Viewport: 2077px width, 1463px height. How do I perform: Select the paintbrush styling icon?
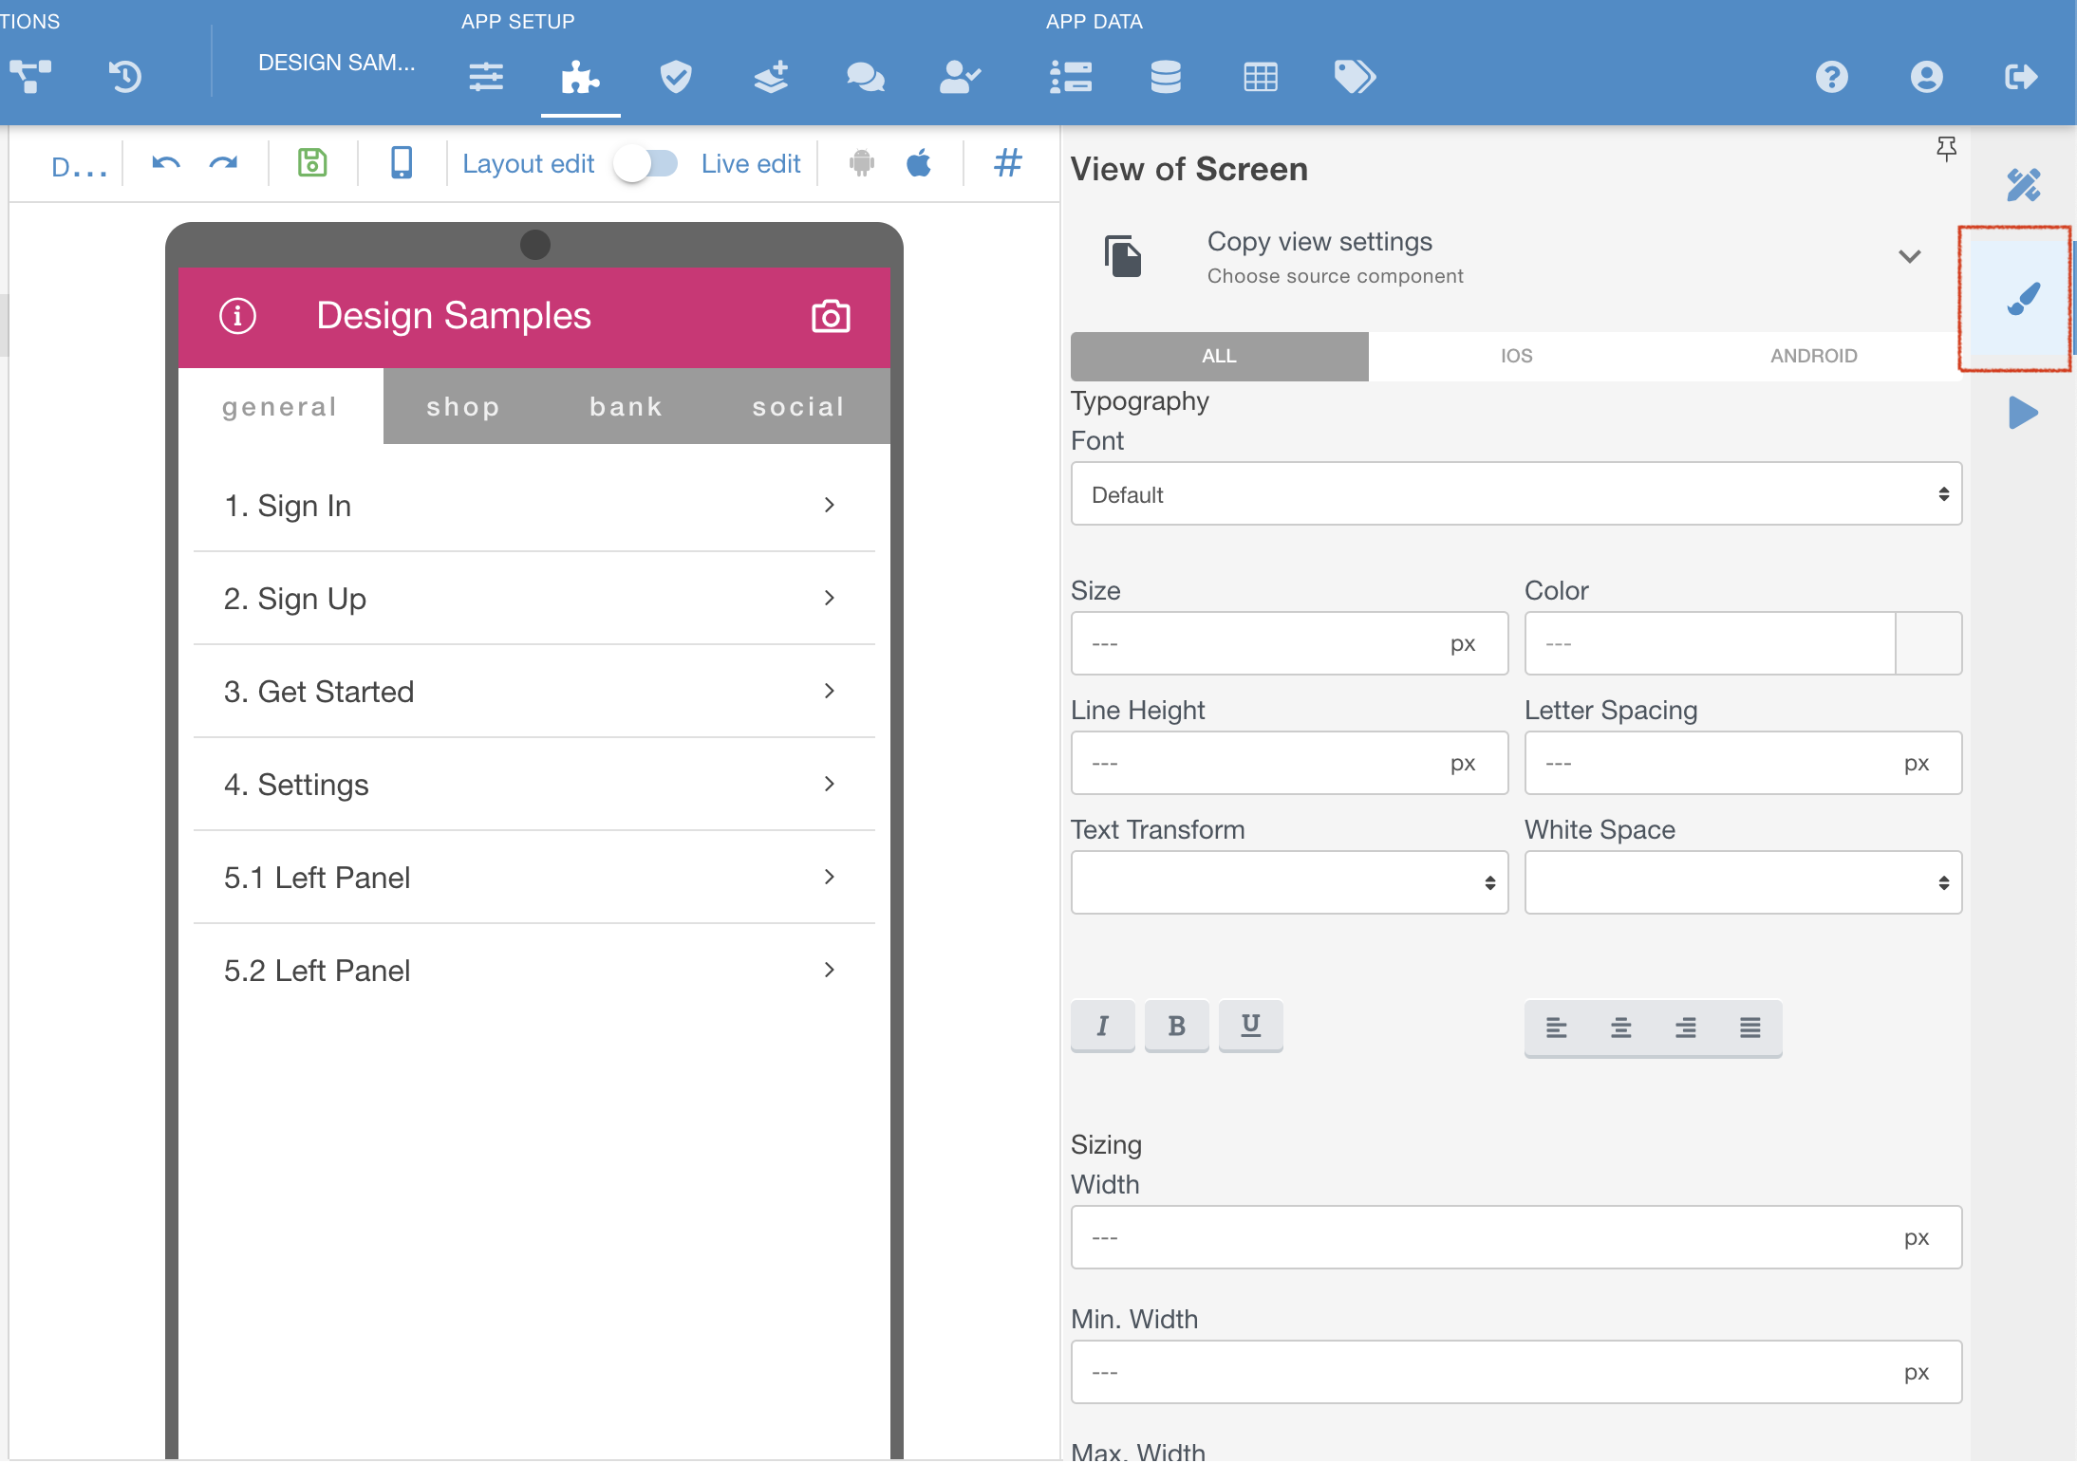point(2023,299)
